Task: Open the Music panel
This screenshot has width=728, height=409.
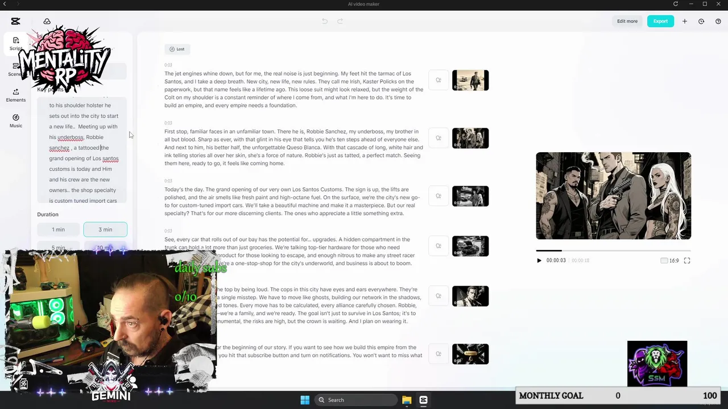Action: pyautogui.click(x=15, y=120)
